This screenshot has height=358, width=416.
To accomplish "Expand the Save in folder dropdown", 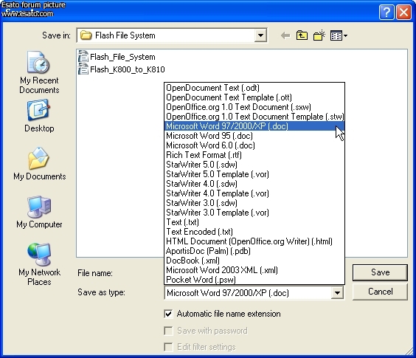I will pyautogui.click(x=260, y=35).
